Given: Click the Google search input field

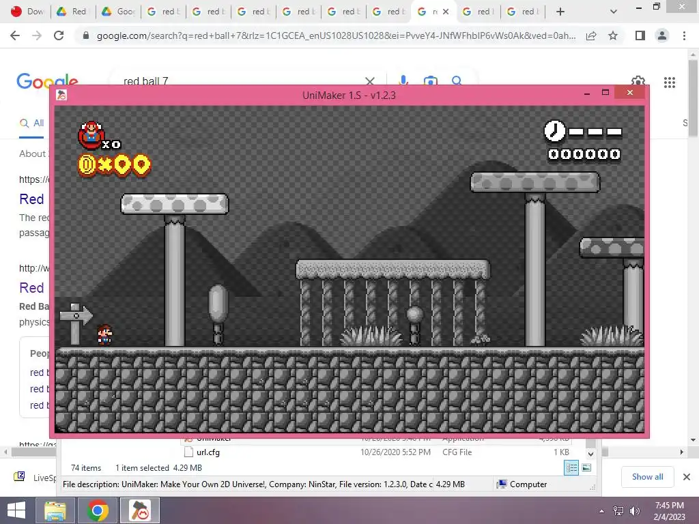Looking at the screenshot, I should pos(241,81).
